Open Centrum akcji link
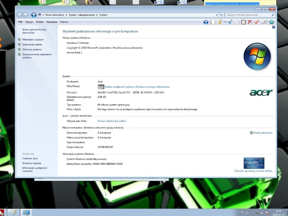The image size is (288, 216). tap(30, 158)
